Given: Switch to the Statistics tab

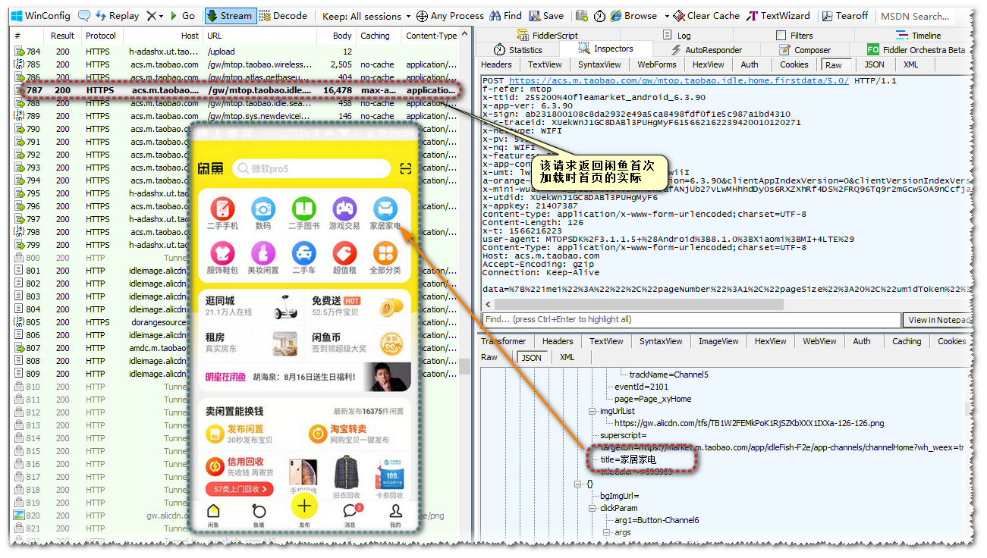Looking at the screenshot, I should point(517,49).
